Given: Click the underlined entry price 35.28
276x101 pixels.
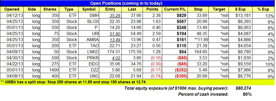Looking at the screenshot, I should pos(115,16).
